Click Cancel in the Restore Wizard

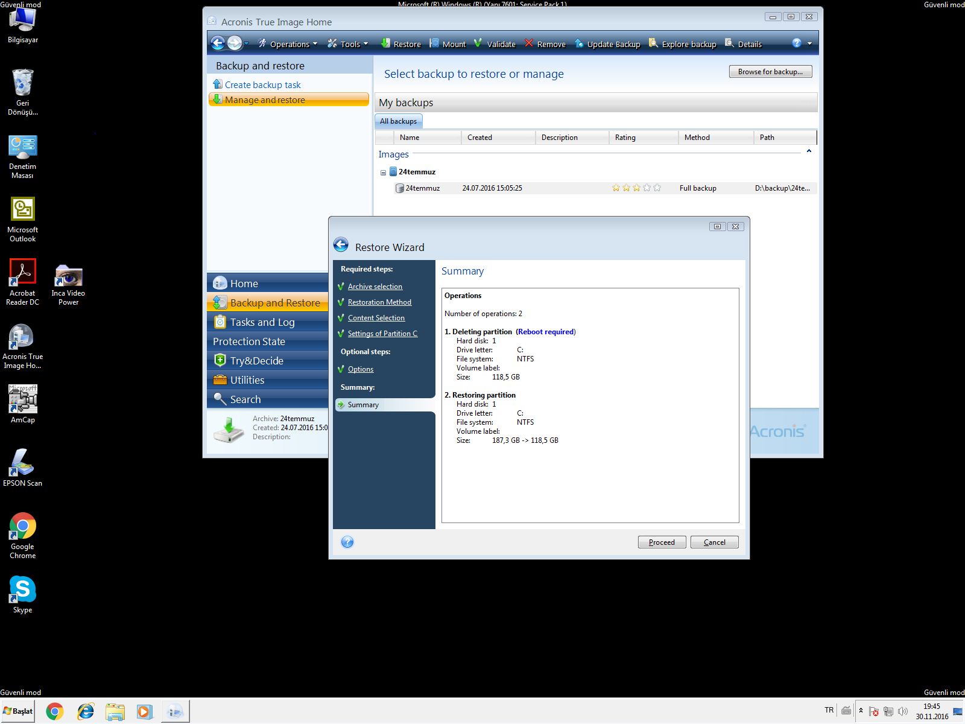tap(715, 542)
